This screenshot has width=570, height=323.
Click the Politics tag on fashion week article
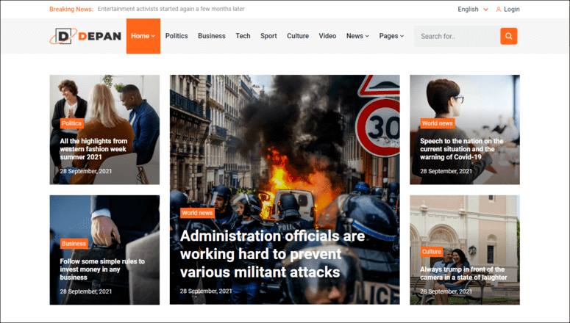click(x=71, y=123)
